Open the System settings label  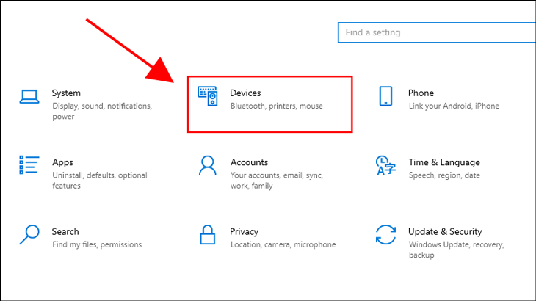[x=66, y=93]
